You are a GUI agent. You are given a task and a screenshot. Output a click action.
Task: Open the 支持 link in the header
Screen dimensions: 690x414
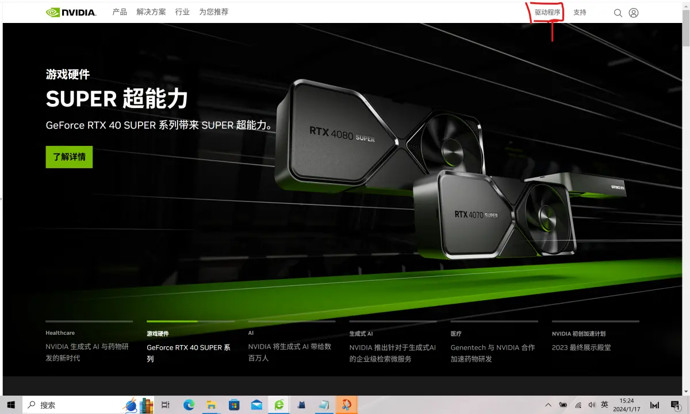pos(580,12)
